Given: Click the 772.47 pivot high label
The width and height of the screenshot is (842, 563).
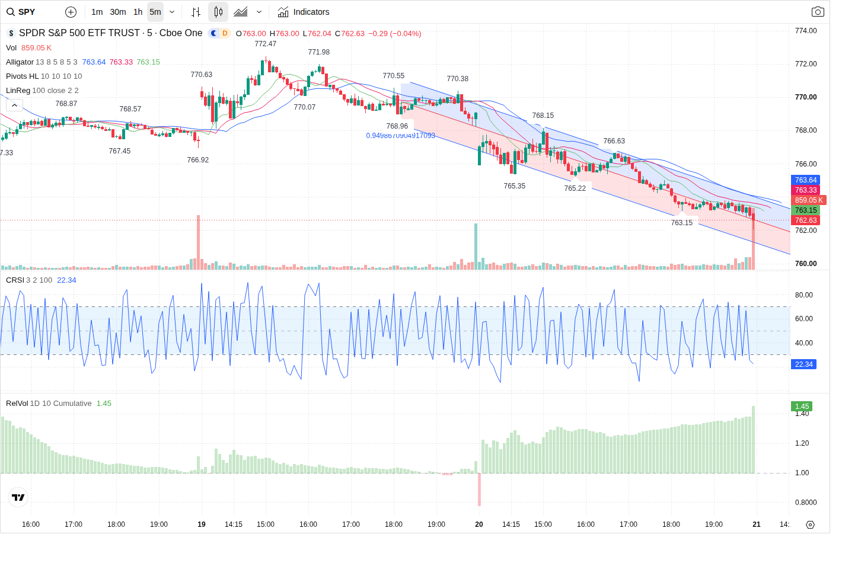Looking at the screenshot, I should click(266, 44).
